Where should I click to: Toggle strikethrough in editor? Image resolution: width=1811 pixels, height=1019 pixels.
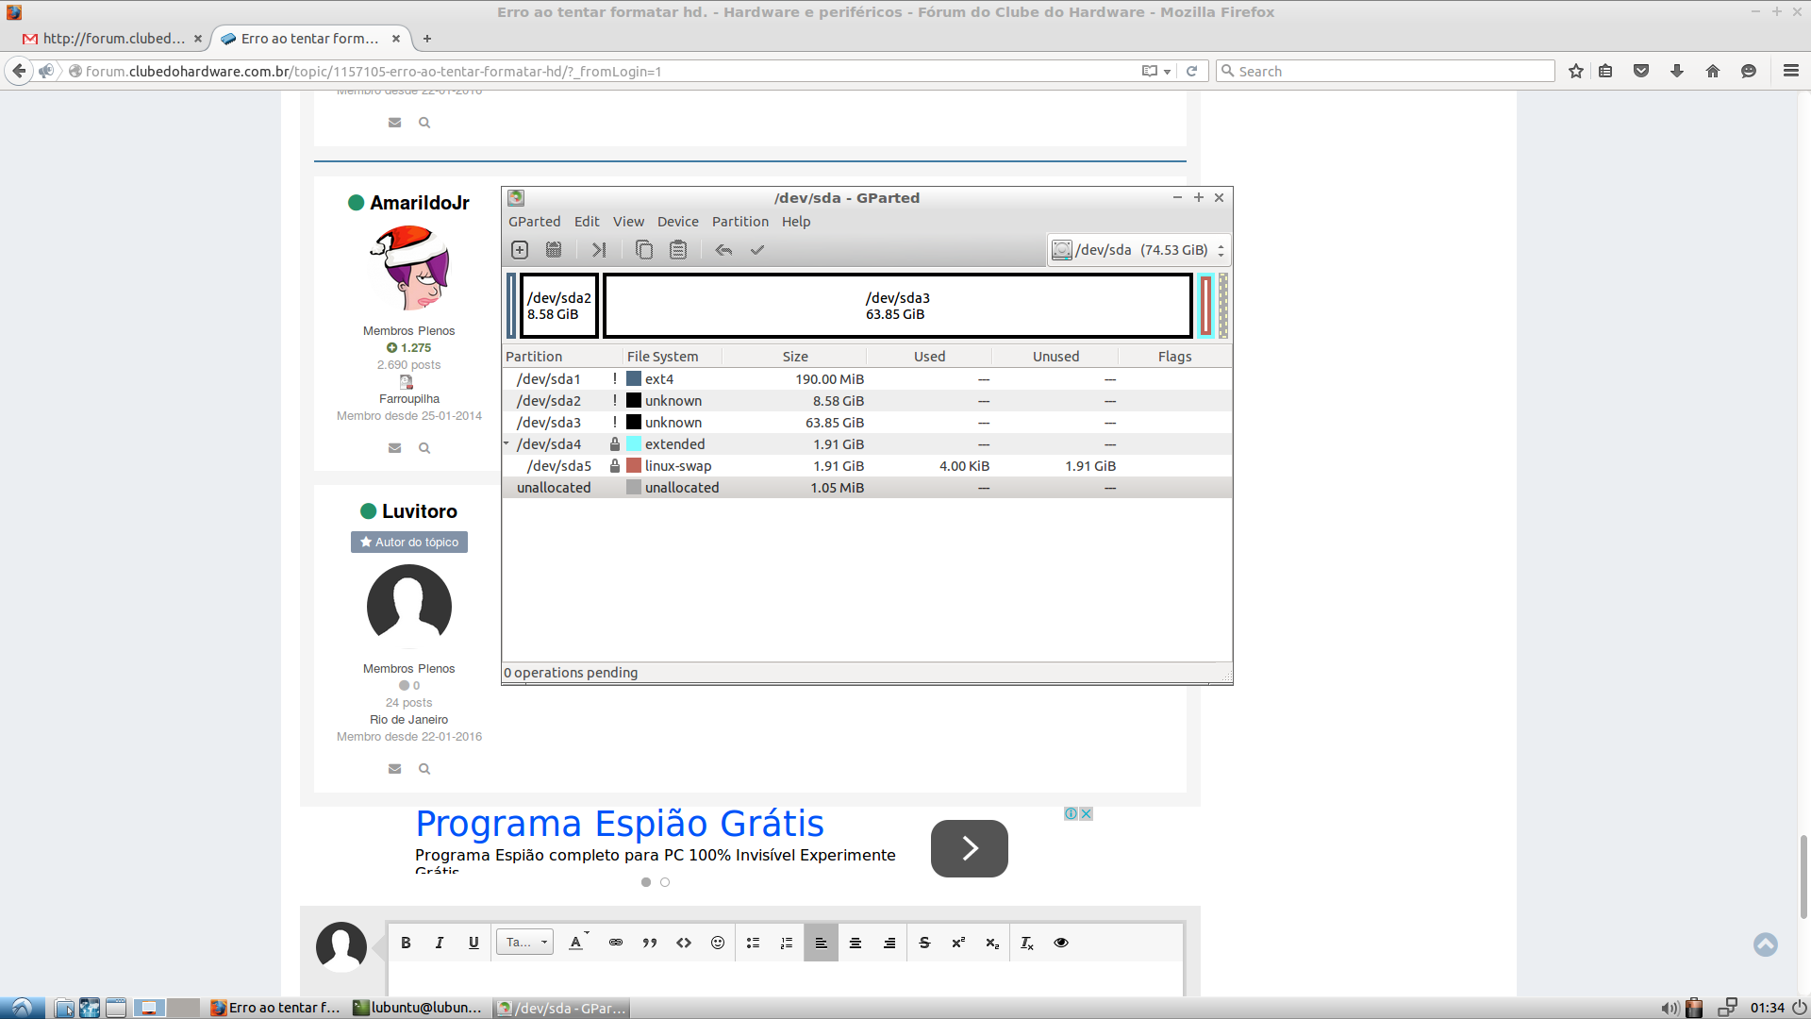tap(924, 943)
